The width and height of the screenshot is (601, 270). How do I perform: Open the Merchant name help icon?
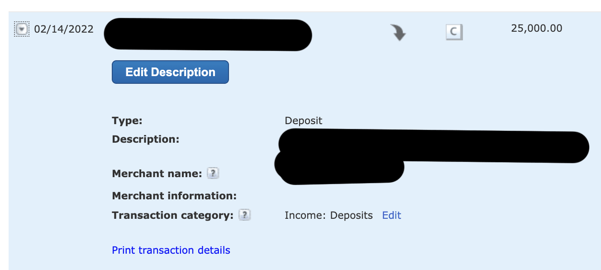pyautogui.click(x=213, y=173)
